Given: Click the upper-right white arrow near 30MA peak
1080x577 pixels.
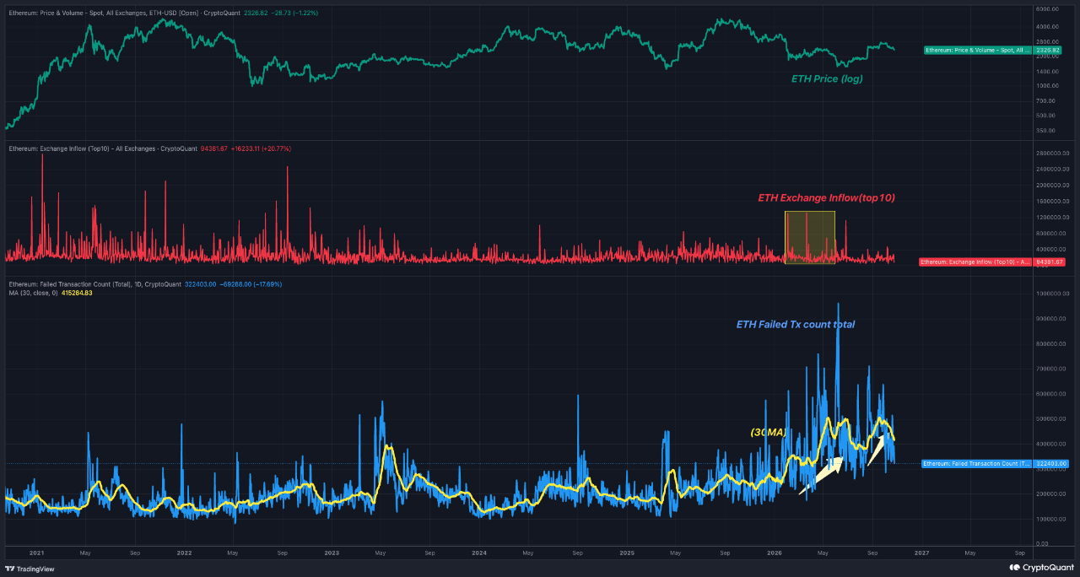Looking at the screenshot, I should (877, 450).
